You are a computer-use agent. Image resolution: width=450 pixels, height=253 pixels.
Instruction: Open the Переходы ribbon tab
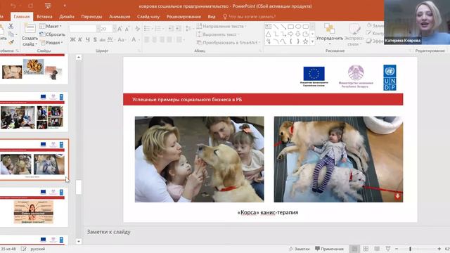(91, 17)
